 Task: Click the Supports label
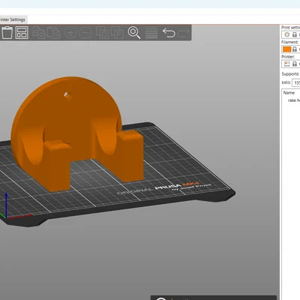tap(290, 73)
